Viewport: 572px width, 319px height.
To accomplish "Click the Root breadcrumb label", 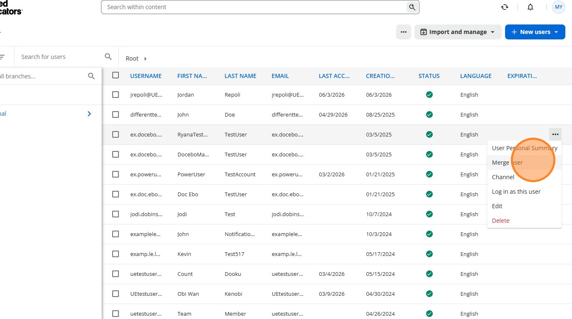I will point(132,58).
